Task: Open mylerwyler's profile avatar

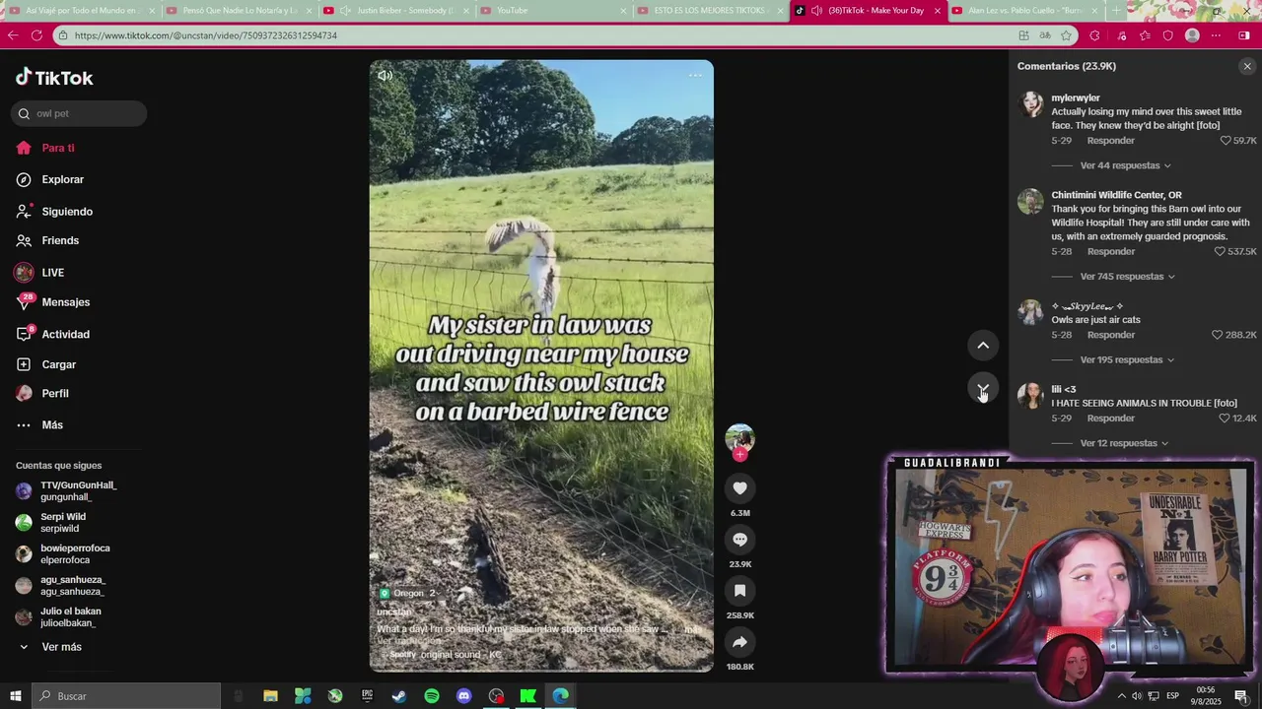Action: pos(1030,104)
